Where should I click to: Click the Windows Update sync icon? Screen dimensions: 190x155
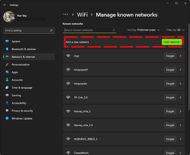pyautogui.click(x=7, y=118)
